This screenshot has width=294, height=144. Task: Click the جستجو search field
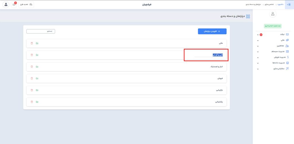pyautogui.click(x=41, y=31)
